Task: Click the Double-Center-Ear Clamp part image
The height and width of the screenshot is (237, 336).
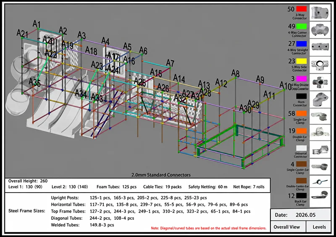Action: pos(320,182)
